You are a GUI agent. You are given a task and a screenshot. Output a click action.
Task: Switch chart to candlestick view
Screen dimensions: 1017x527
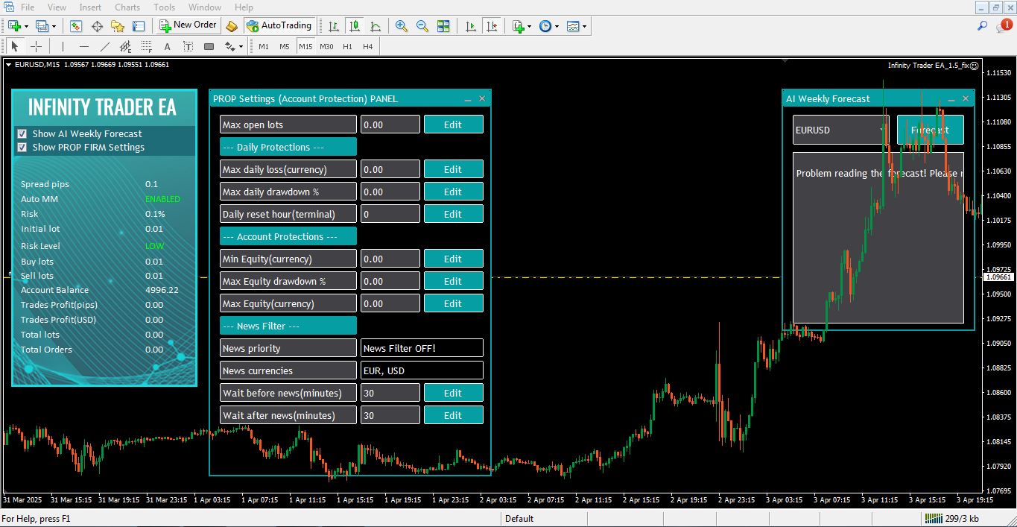[354, 26]
